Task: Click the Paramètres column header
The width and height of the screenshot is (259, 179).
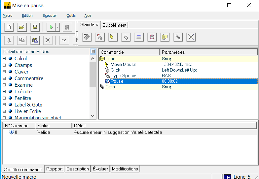Action: point(173,52)
